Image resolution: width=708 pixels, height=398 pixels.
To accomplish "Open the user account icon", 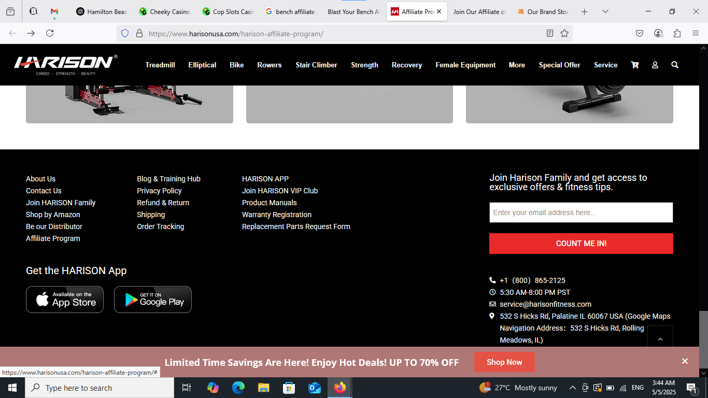I will (x=655, y=65).
